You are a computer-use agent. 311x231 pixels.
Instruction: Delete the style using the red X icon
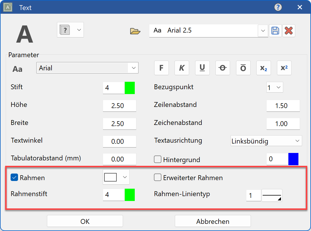tap(289, 31)
